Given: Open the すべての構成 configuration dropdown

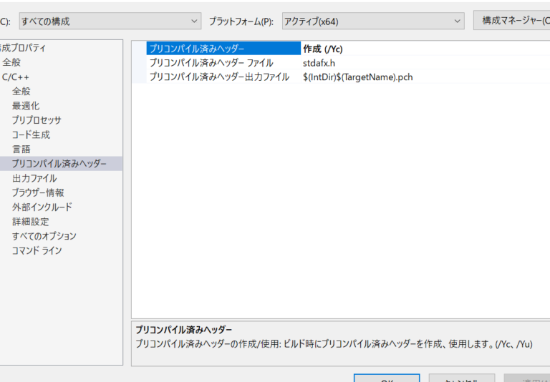Looking at the screenshot, I should coord(110,21).
